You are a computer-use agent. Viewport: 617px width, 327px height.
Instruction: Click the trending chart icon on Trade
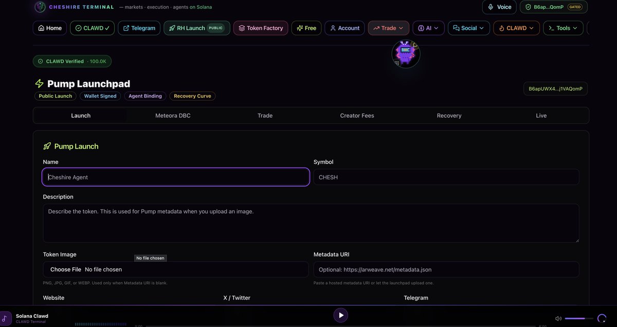coord(376,28)
